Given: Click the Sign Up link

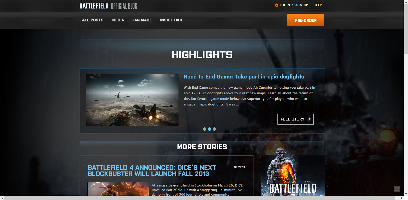Looking at the screenshot, I should 301,5.
